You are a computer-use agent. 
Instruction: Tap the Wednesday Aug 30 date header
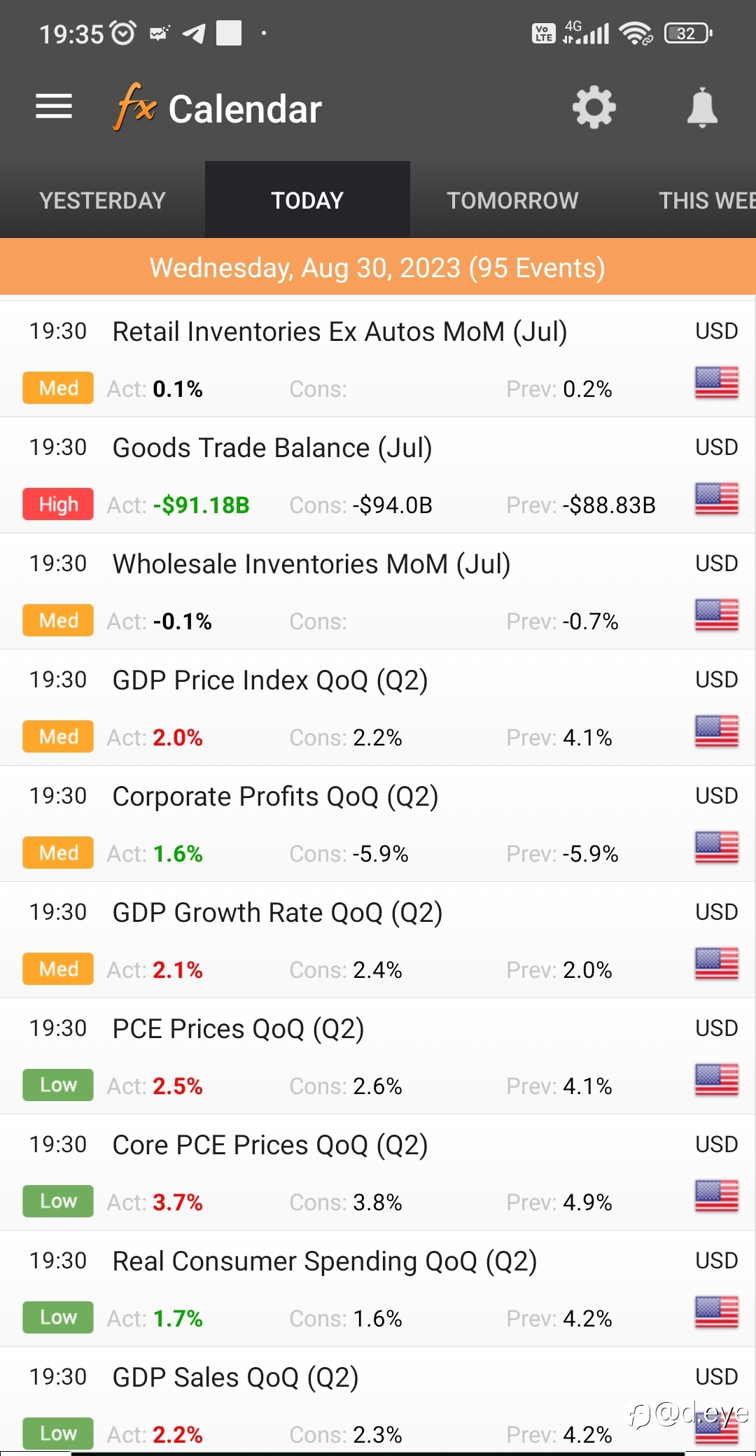click(x=377, y=267)
